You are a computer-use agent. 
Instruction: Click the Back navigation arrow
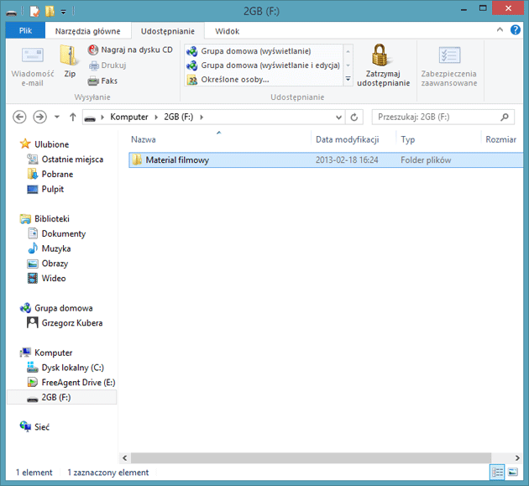pos(19,117)
